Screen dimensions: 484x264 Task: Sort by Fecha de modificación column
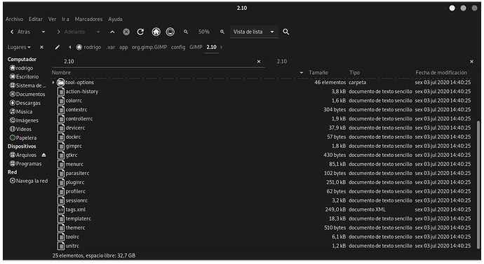[x=444, y=73]
